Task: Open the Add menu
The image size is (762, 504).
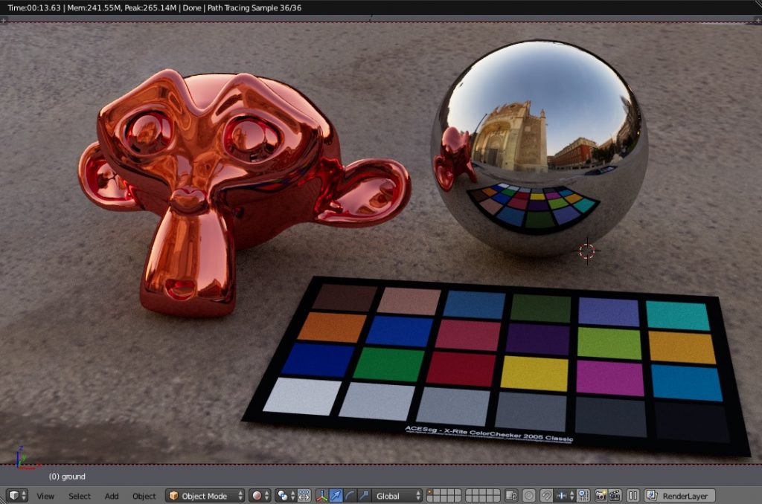Action: click(112, 497)
